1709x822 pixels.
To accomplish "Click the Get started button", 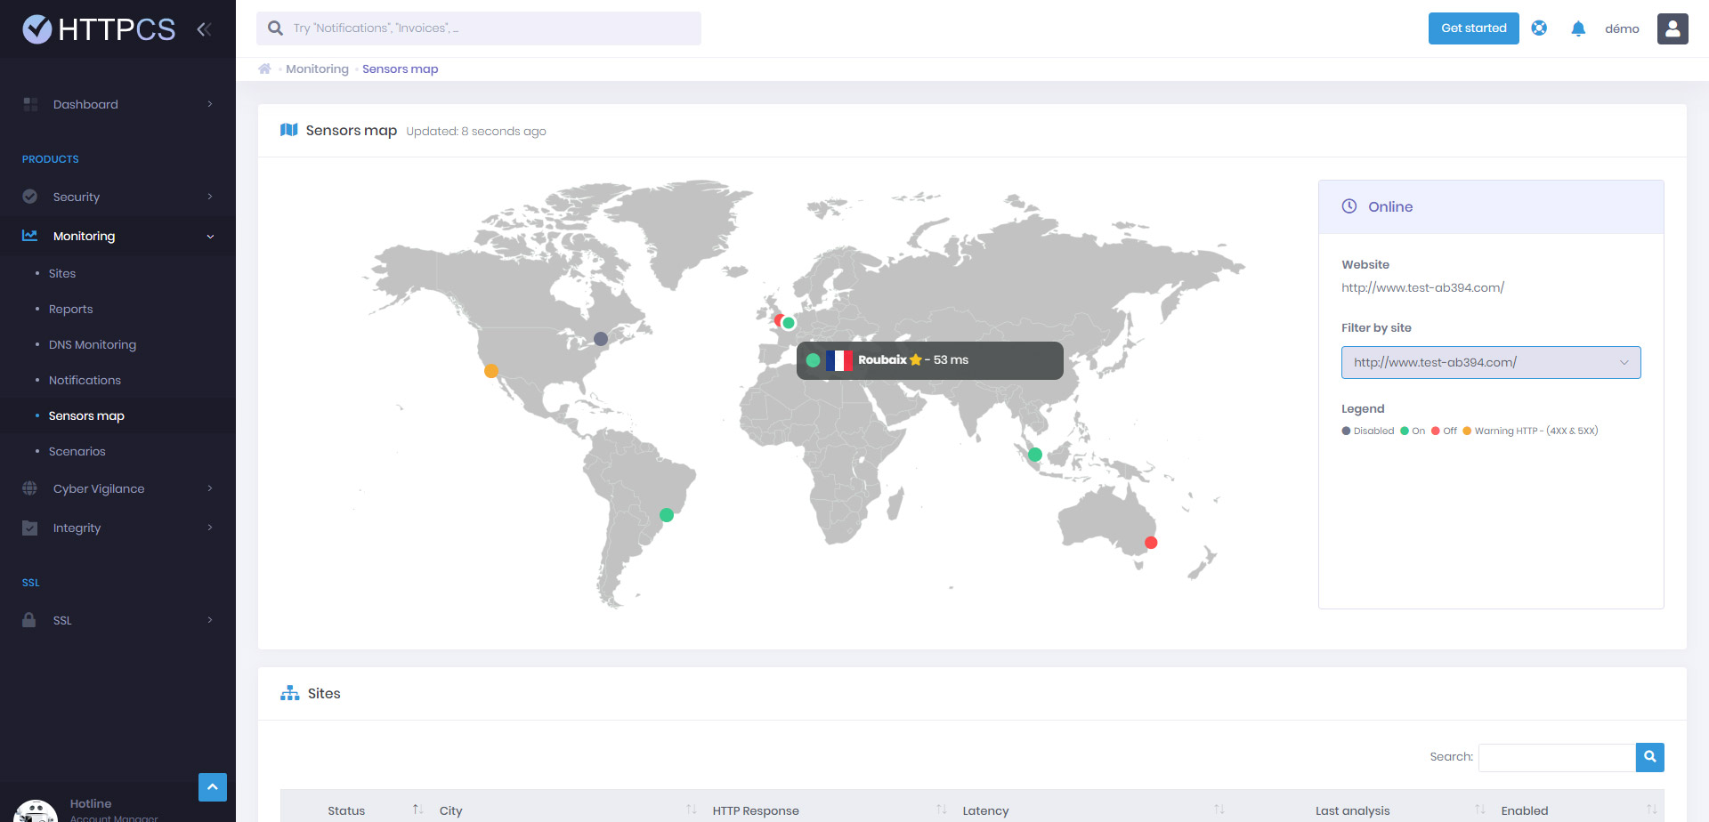I will (1474, 28).
